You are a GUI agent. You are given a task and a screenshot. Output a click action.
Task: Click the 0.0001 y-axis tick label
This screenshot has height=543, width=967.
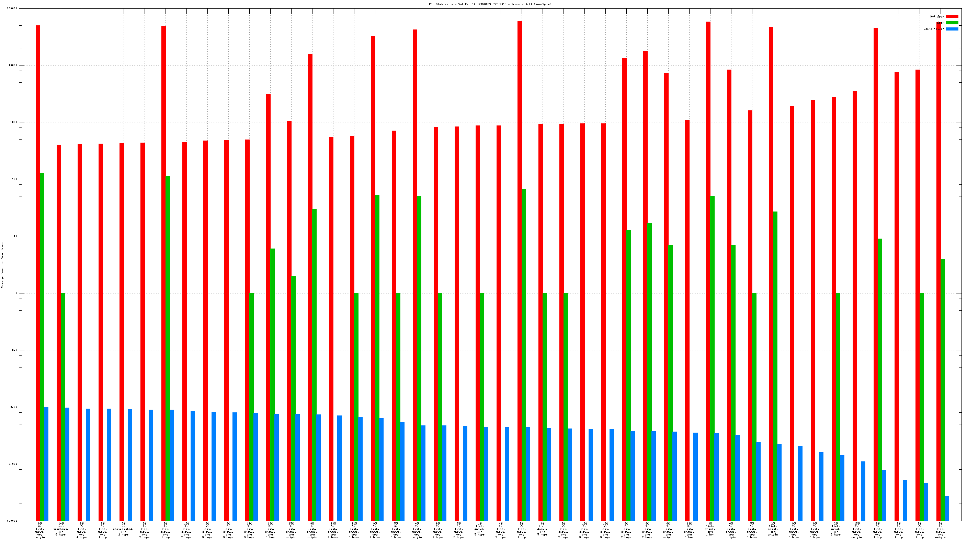tap(12, 521)
